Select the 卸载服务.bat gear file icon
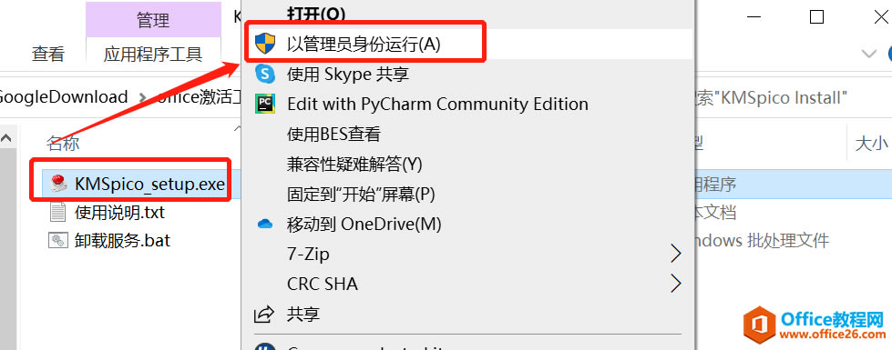This screenshot has width=892, height=350. [x=58, y=241]
